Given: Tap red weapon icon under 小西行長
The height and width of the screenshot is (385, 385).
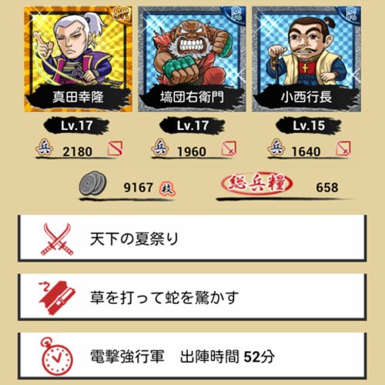Looking at the screenshot, I should point(343,148).
